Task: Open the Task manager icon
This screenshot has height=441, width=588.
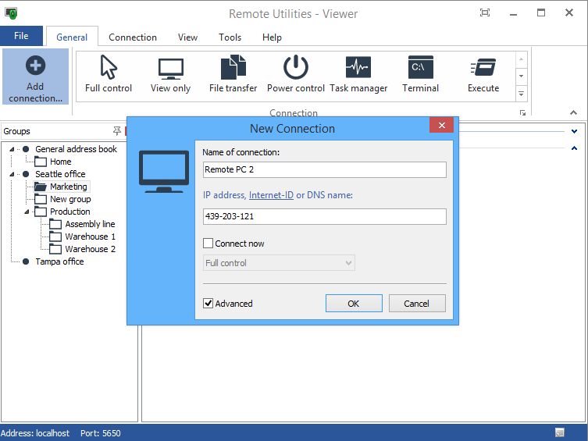Action: tap(358, 67)
